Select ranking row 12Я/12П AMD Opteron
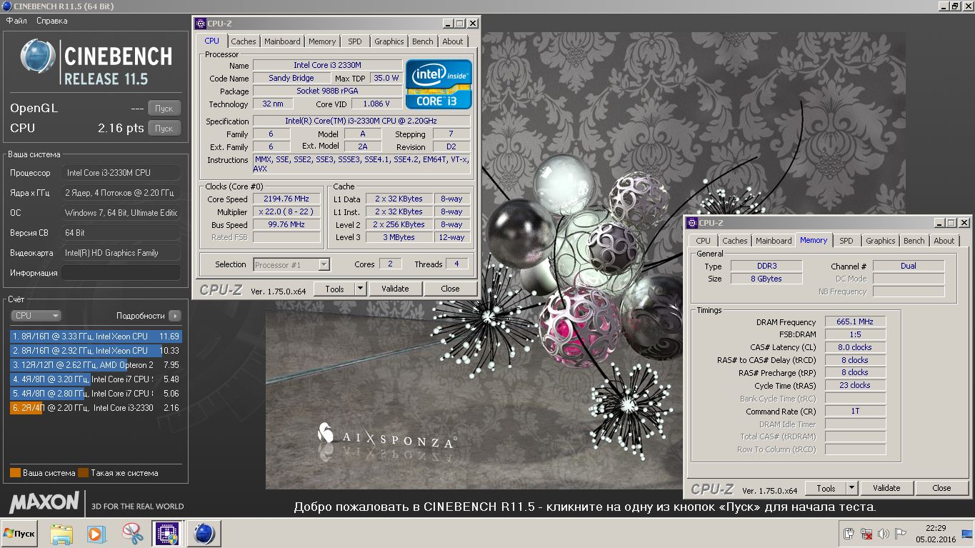Screen dimensions: 975x548 click(x=96, y=364)
